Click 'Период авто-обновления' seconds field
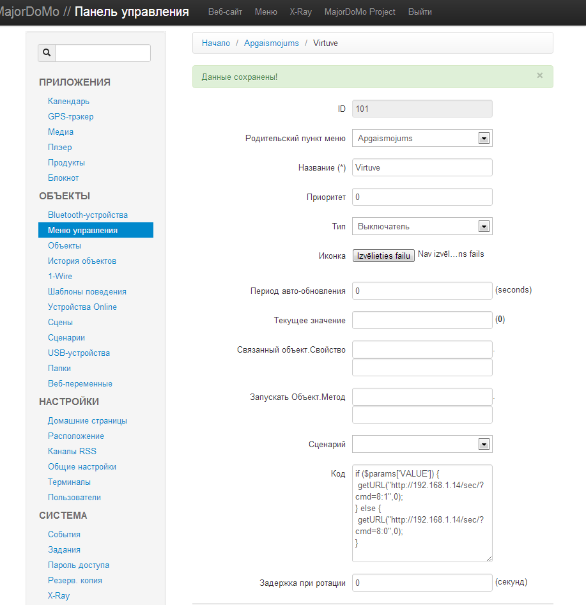 422,291
